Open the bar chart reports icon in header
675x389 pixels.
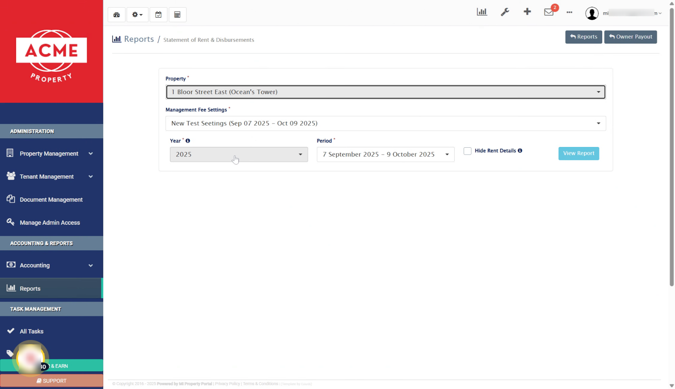[x=482, y=12]
